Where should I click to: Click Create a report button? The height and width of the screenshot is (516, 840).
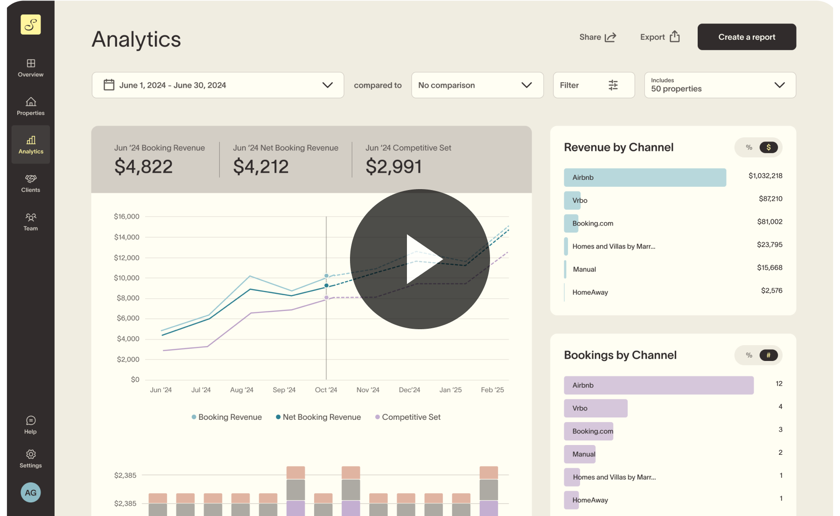(x=747, y=37)
